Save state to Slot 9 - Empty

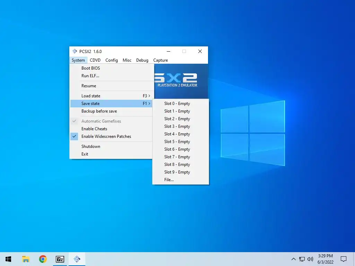181,172
